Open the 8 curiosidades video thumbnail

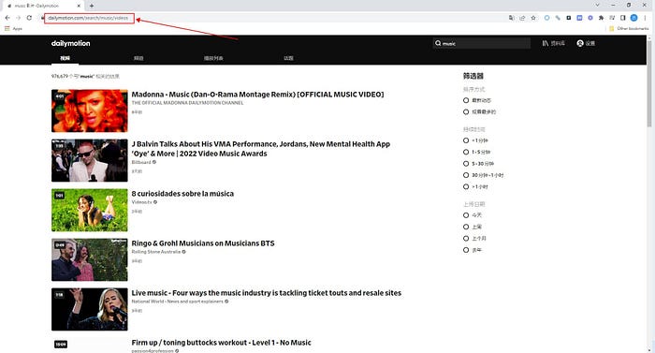[90, 210]
